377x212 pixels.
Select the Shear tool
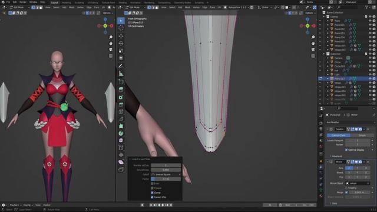(121, 163)
